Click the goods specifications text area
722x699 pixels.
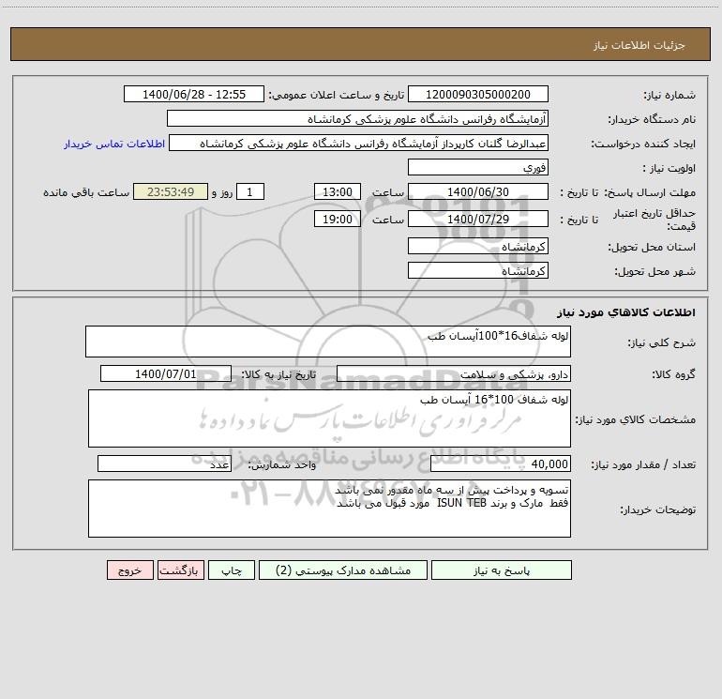point(329,418)
